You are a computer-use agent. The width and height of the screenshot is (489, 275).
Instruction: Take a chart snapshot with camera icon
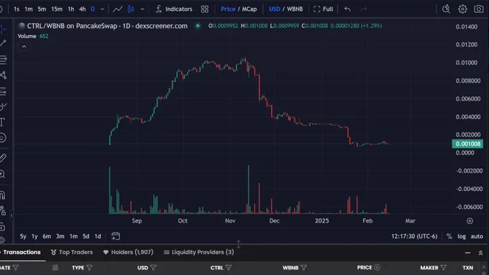pyautogui.click(x=478, y=9)
